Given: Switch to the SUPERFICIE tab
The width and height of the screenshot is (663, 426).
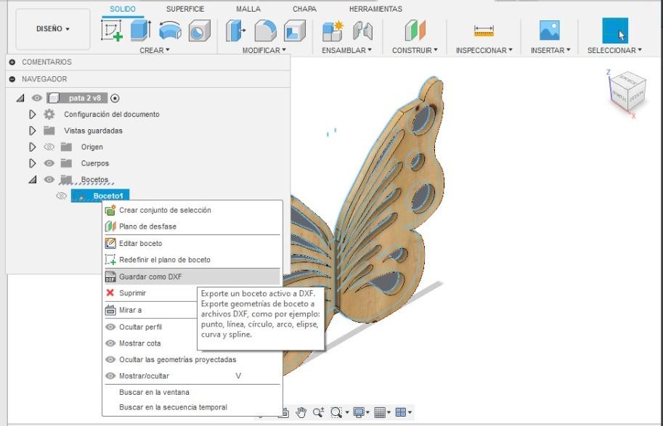Looking at the screenshot, I should pyautogui.click(x=185, y=9).
